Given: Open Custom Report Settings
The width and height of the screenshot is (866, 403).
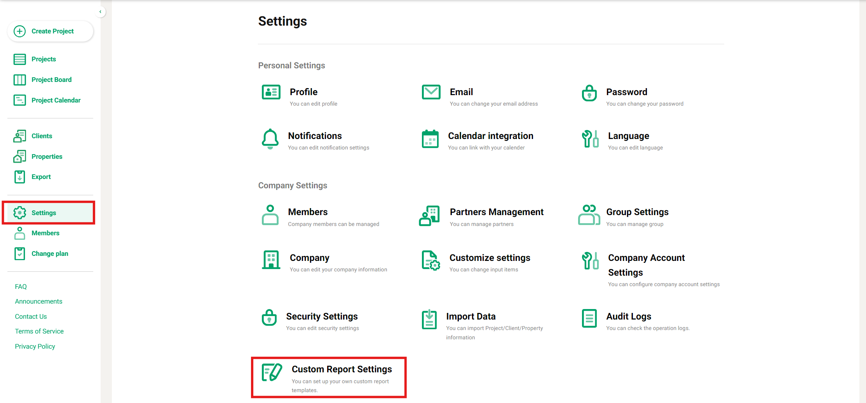Looking at the screenshot, I should [342, 369].
